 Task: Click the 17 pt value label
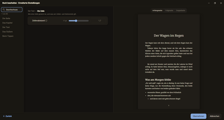click(65, 21)
